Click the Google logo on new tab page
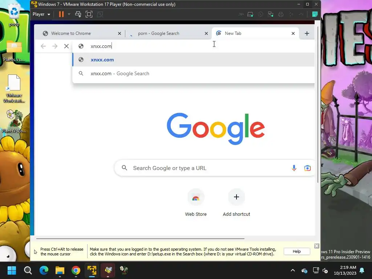This screenshot has width=372, height=279. 216,129
